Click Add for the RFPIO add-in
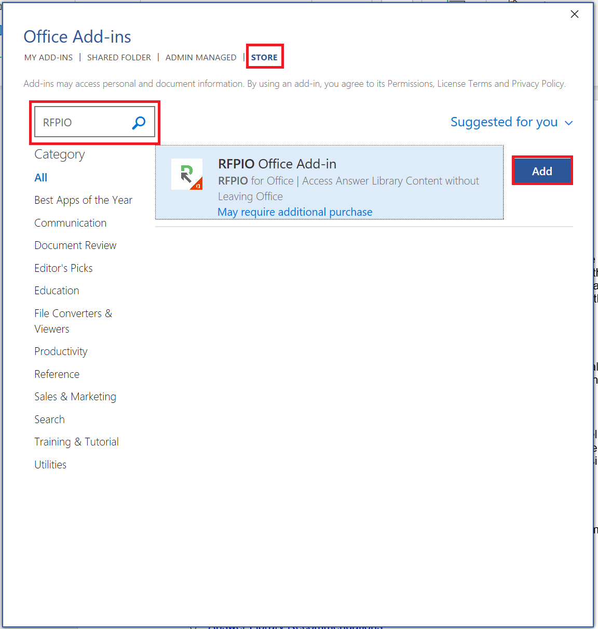 point(542,171)
